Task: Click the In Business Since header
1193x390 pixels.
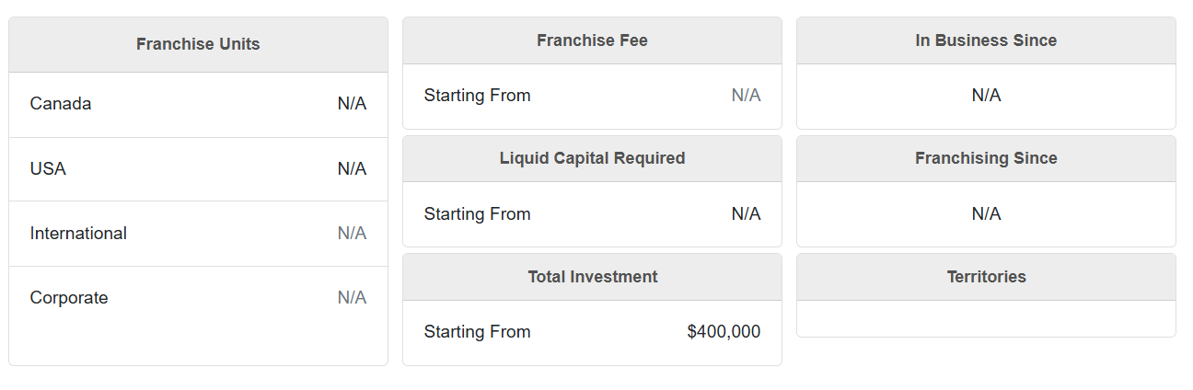Action: (x=986, y=40)
